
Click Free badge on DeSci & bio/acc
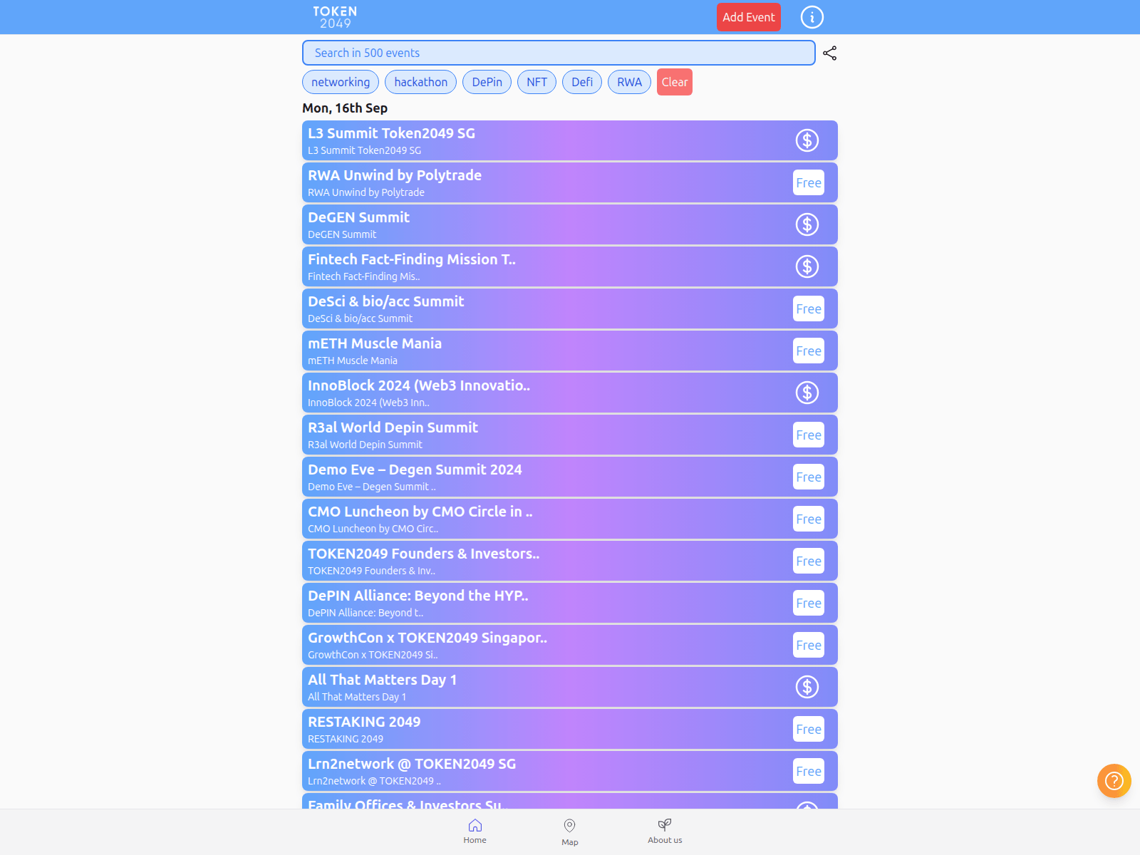[x=809, y=309]
